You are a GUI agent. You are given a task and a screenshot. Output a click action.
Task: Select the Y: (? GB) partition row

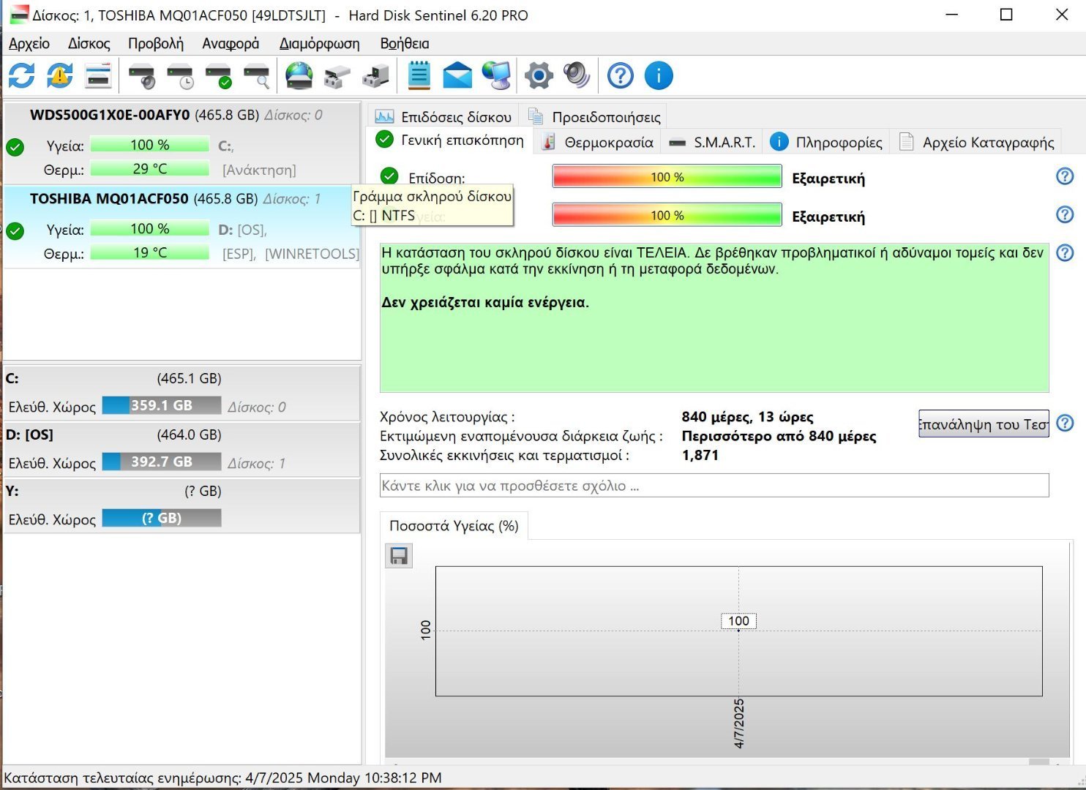point(181,505)
